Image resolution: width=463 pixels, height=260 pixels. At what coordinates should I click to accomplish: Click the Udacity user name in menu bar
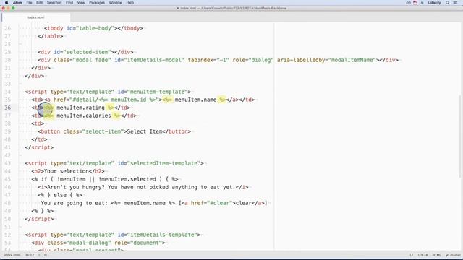click(434, 3)
